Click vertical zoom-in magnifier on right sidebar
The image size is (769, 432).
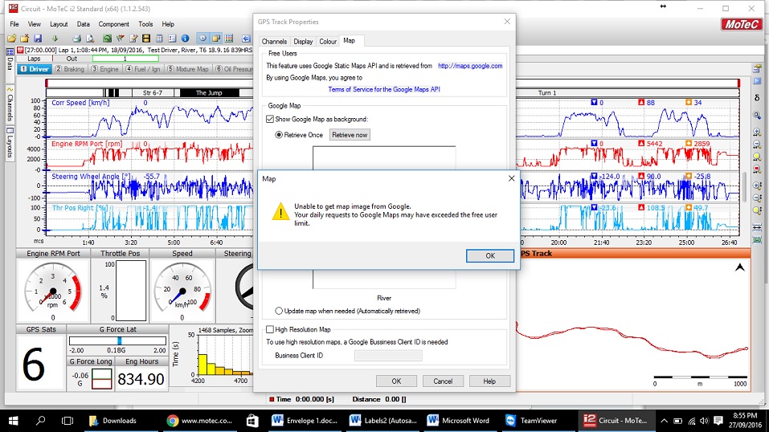click(757, 186)
